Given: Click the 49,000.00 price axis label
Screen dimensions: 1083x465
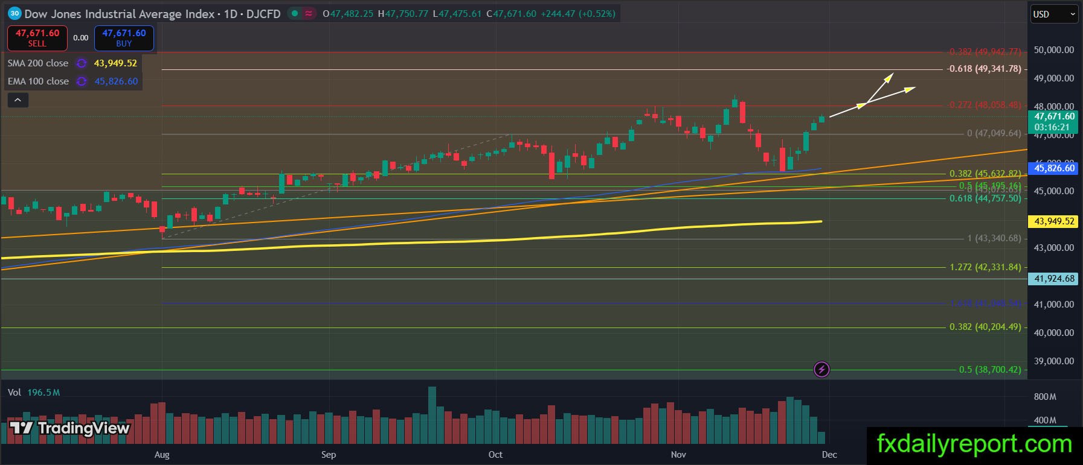Looking at the screenshot, I should pyautogui.click(x=1054, y=78).
